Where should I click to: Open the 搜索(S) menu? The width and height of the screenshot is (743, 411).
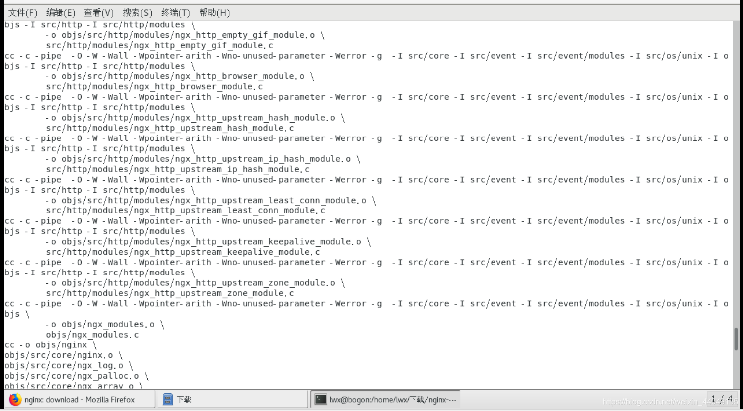(137, 12)
